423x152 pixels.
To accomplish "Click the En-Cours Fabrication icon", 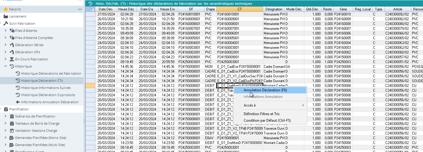I will (x=12, y=59).
